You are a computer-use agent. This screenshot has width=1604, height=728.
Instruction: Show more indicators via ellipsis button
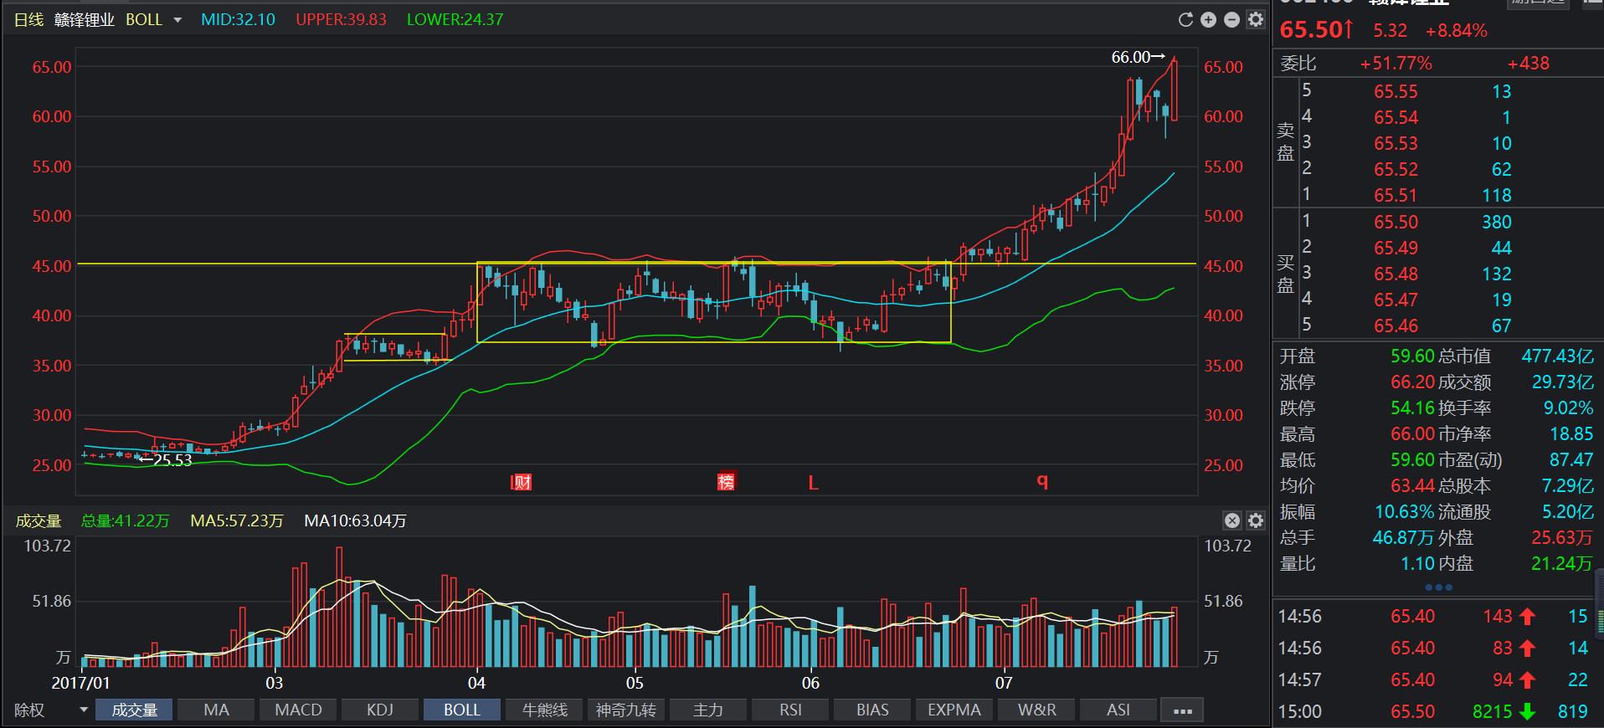1182,710
